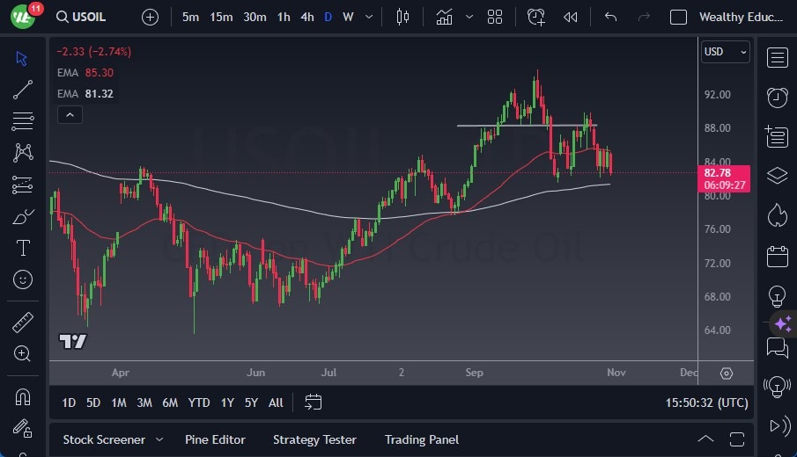Click the bar replay rewind icon
The width and height of the screenshot is (797, 457).
pyautogui.click(x=571, y=17)
